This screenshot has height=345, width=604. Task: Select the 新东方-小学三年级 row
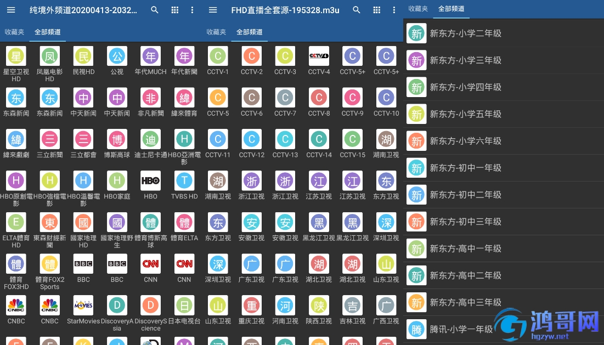[x=504, y=60]
